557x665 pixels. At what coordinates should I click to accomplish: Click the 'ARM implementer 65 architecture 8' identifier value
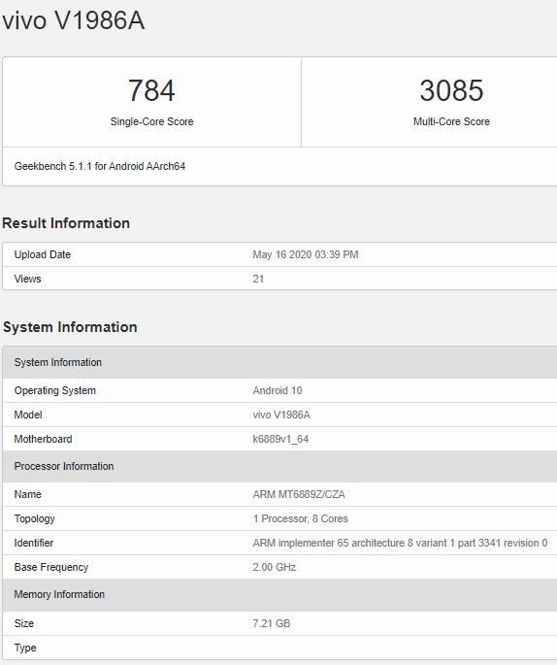tap(400, 543)
